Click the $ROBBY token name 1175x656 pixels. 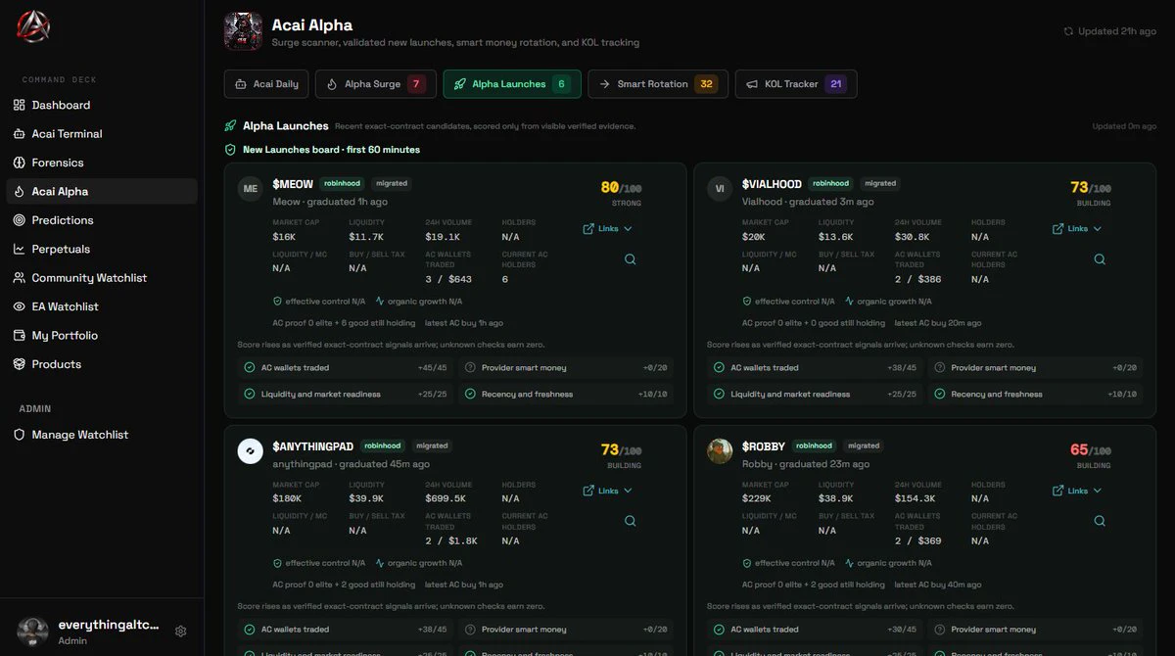[x=764, y=446]
